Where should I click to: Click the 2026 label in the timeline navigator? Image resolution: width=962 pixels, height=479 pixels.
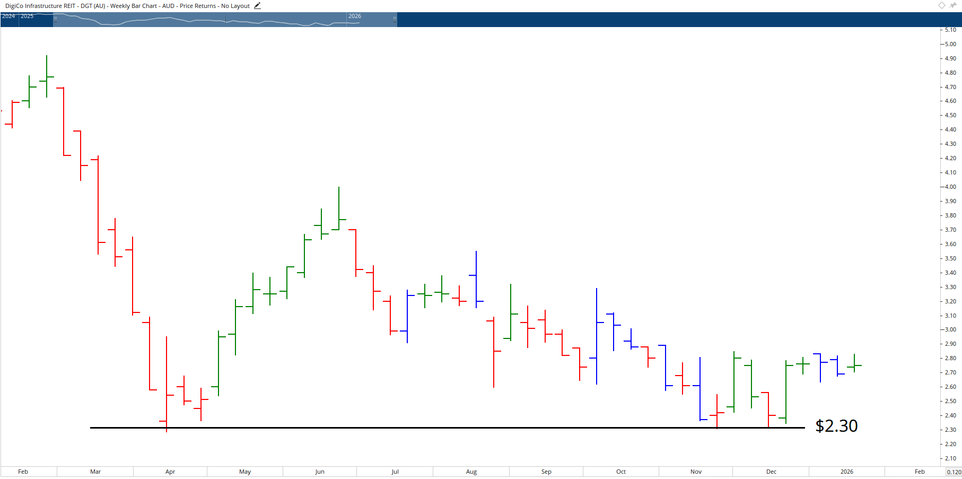(x=354, y=16)
